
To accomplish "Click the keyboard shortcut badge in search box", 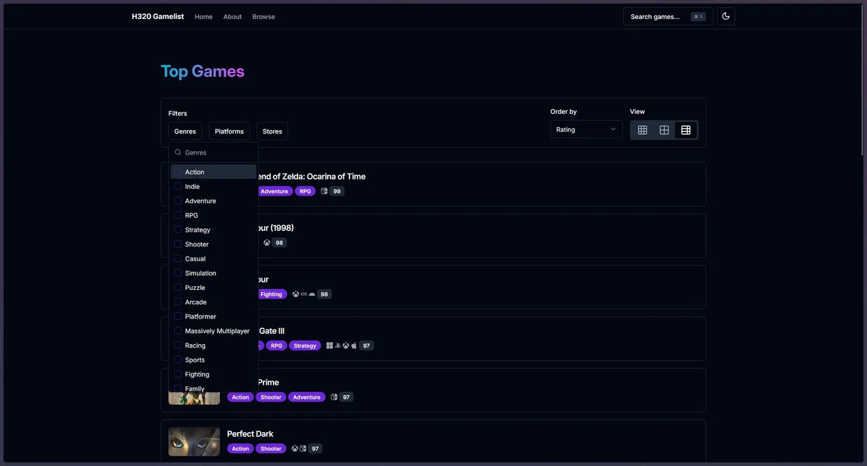I will pos(698,16).
